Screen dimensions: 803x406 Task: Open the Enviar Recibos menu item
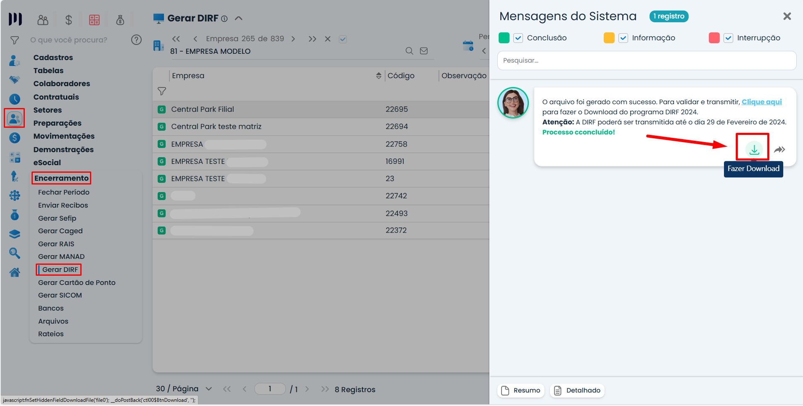coord(63,205)
